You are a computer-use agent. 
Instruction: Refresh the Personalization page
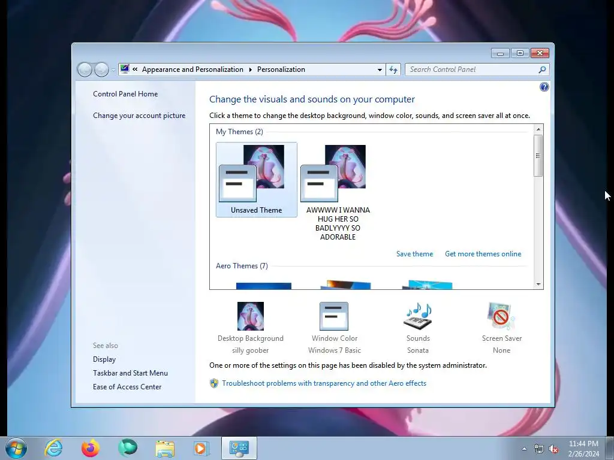point(393,69)
